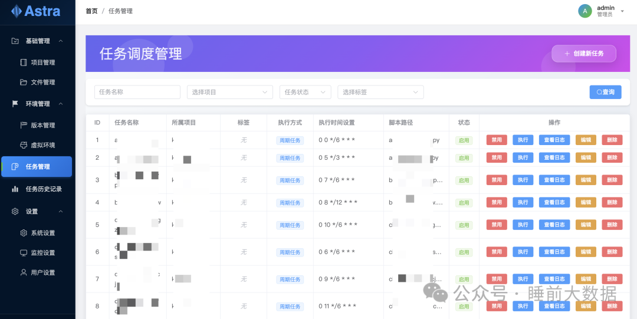Screen dimensions: 637x319
Task: Click the Astra logo icon
Action: [x=17, y=11]
